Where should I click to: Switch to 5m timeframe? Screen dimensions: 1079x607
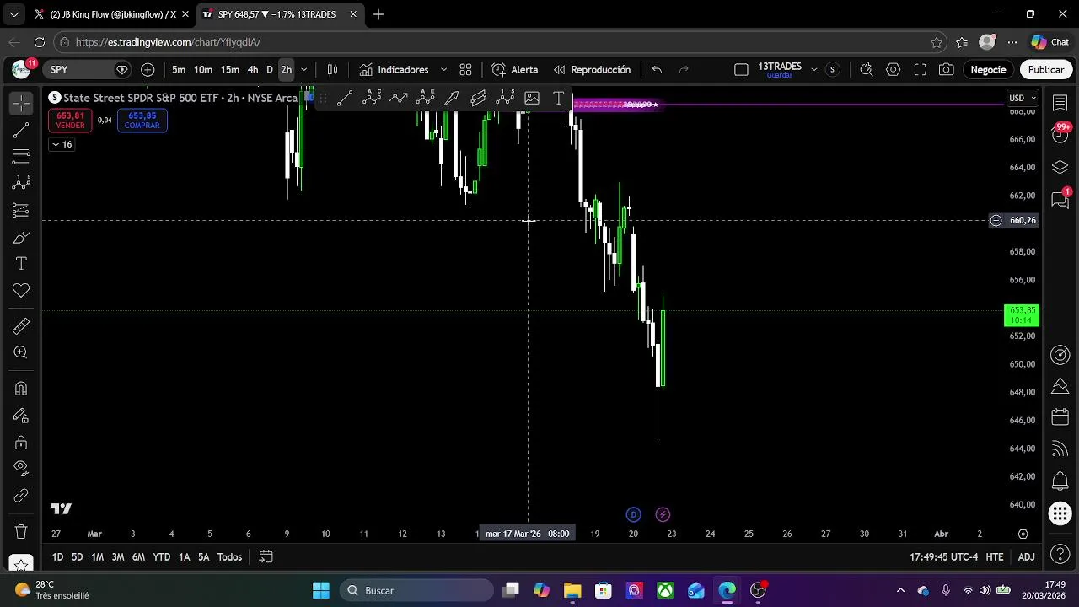[179, 70]
